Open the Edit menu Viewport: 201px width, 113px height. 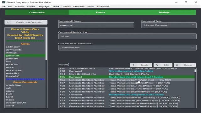pyautogui.click(x=10, y=6)
